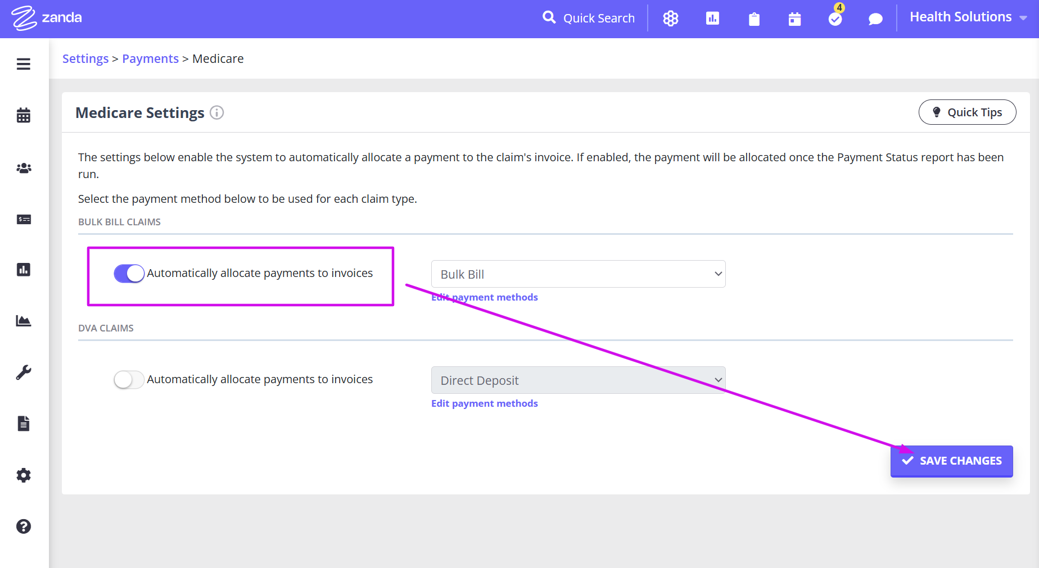Open the reports chart icon in header
The height and width of the screenshot is (568, 1039).
[x=712, y=19]
